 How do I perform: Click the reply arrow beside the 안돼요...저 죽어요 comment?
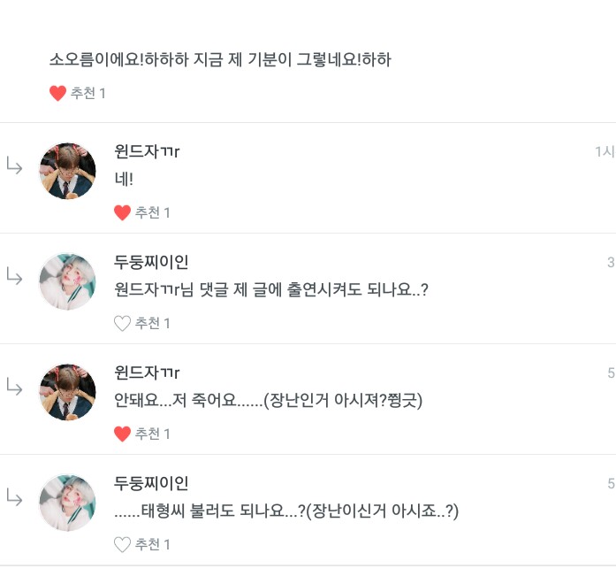[x=15, y=387]
